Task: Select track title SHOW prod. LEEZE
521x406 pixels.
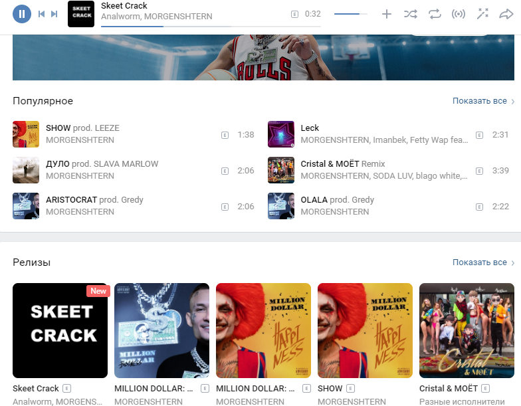Action: [x=82, y=128]
